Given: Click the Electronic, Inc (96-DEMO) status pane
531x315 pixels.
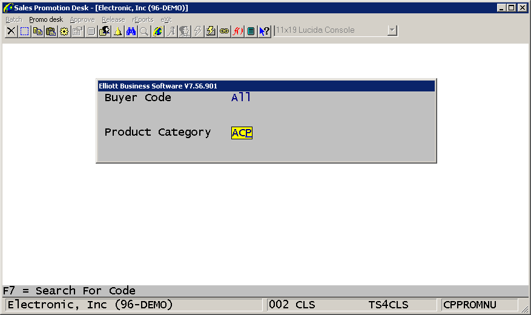Looking at the screenshot, I should [134, 305].
